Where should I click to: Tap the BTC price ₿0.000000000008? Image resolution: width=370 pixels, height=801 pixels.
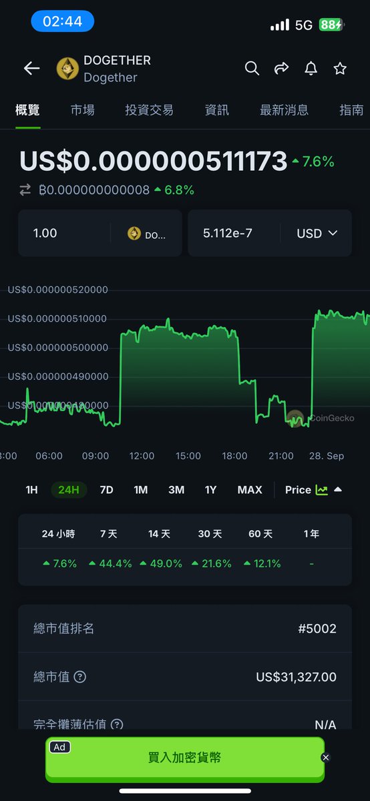click(x=94, y=190)
